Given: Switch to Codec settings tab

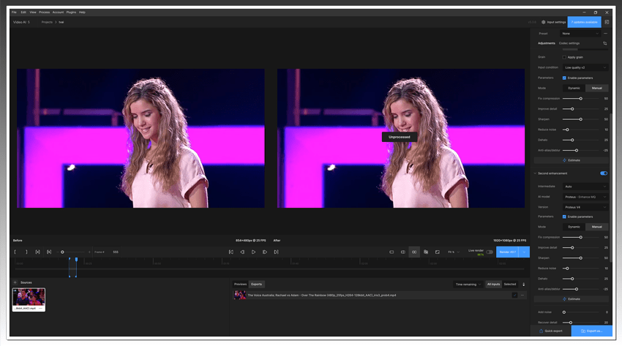Looking at the screenshot, I should click(x=569, y=43).
